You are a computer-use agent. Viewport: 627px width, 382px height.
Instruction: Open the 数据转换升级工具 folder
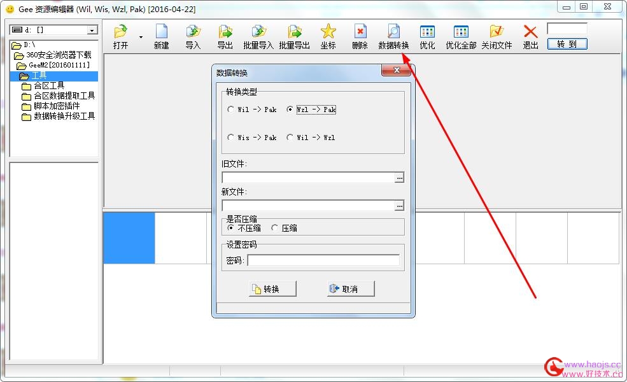point(59,117)
